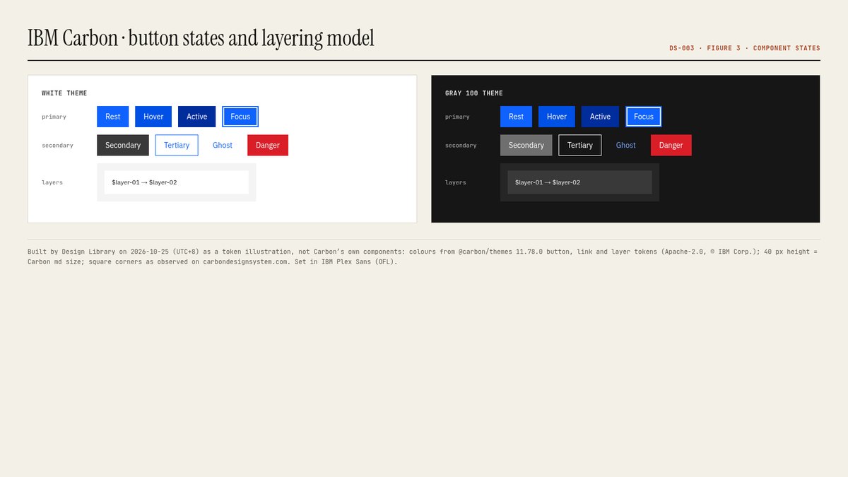The height and width of the screenshot is (477, 848).
Task: Choose the Focus button in Gray 100 theme
Action: click(x=644, y=117)
